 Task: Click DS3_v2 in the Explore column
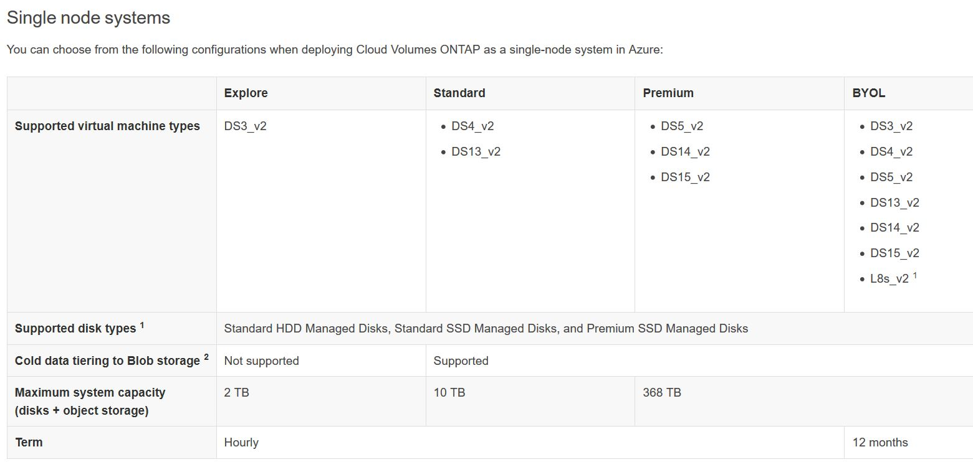tap(245, 126)
